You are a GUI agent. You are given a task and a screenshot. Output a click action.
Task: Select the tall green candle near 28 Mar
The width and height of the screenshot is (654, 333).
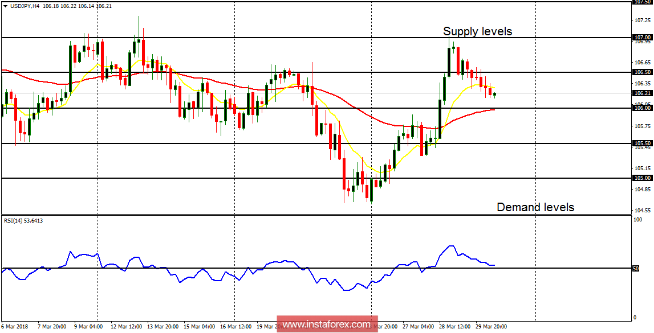[440, 120]
